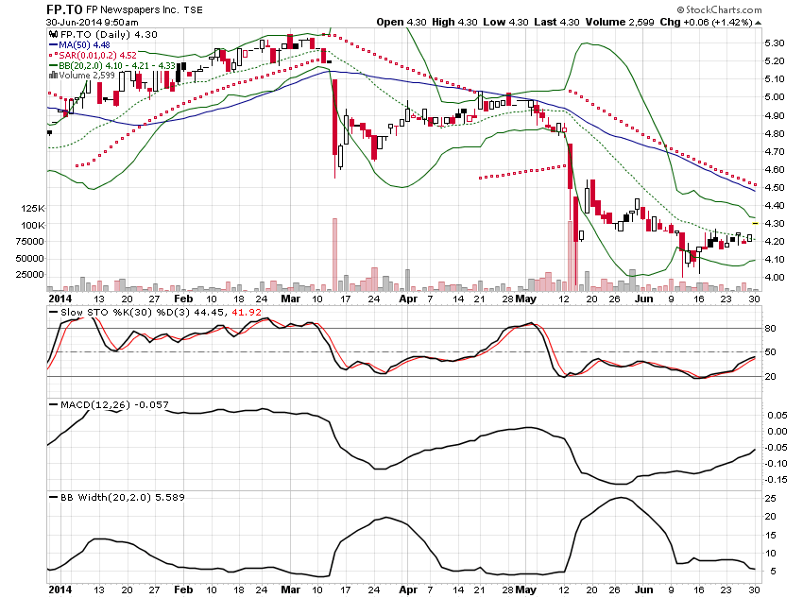Image resolution: width=803 pixels, height=598 pixels.
Task: Click the tallest mid-March volume spike bar
Action: tap(335, 255)
